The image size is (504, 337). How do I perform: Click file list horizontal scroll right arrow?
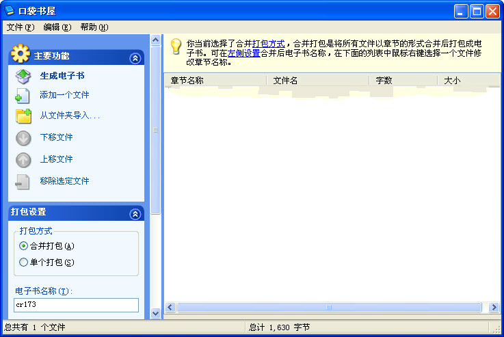tap(493, 308)
